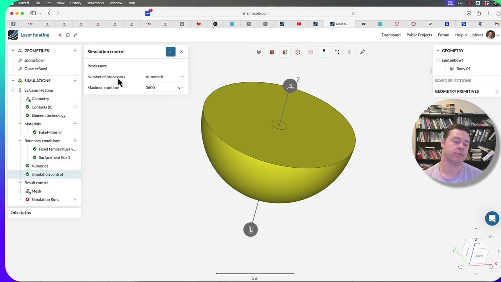
Task: Open the Help dropdown menu
Action: [x=461, y=35]
